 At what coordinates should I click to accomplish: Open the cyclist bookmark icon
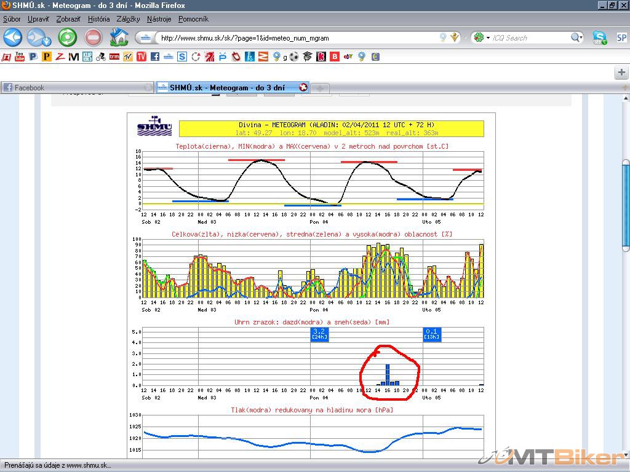pyautogui.click(x=100, y=57)
